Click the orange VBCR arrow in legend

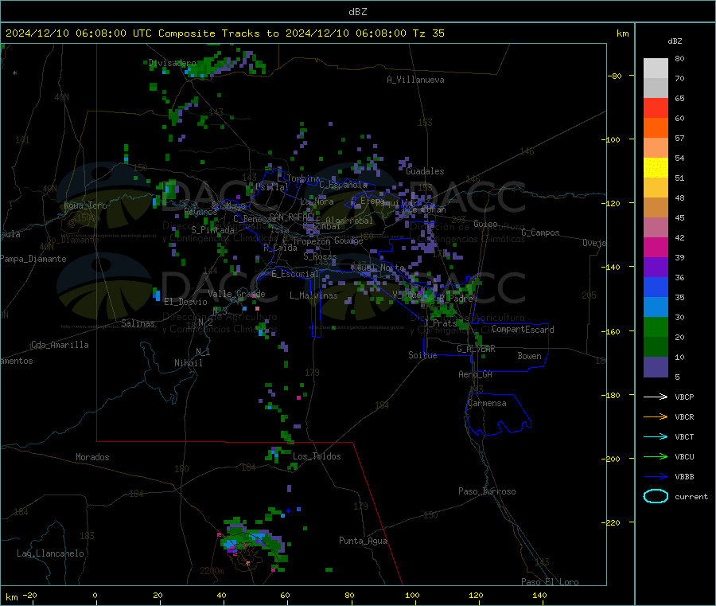click(656, 416)
